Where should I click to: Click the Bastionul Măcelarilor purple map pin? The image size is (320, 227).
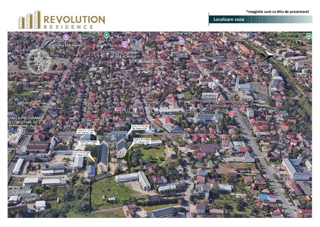click(66, 37)
